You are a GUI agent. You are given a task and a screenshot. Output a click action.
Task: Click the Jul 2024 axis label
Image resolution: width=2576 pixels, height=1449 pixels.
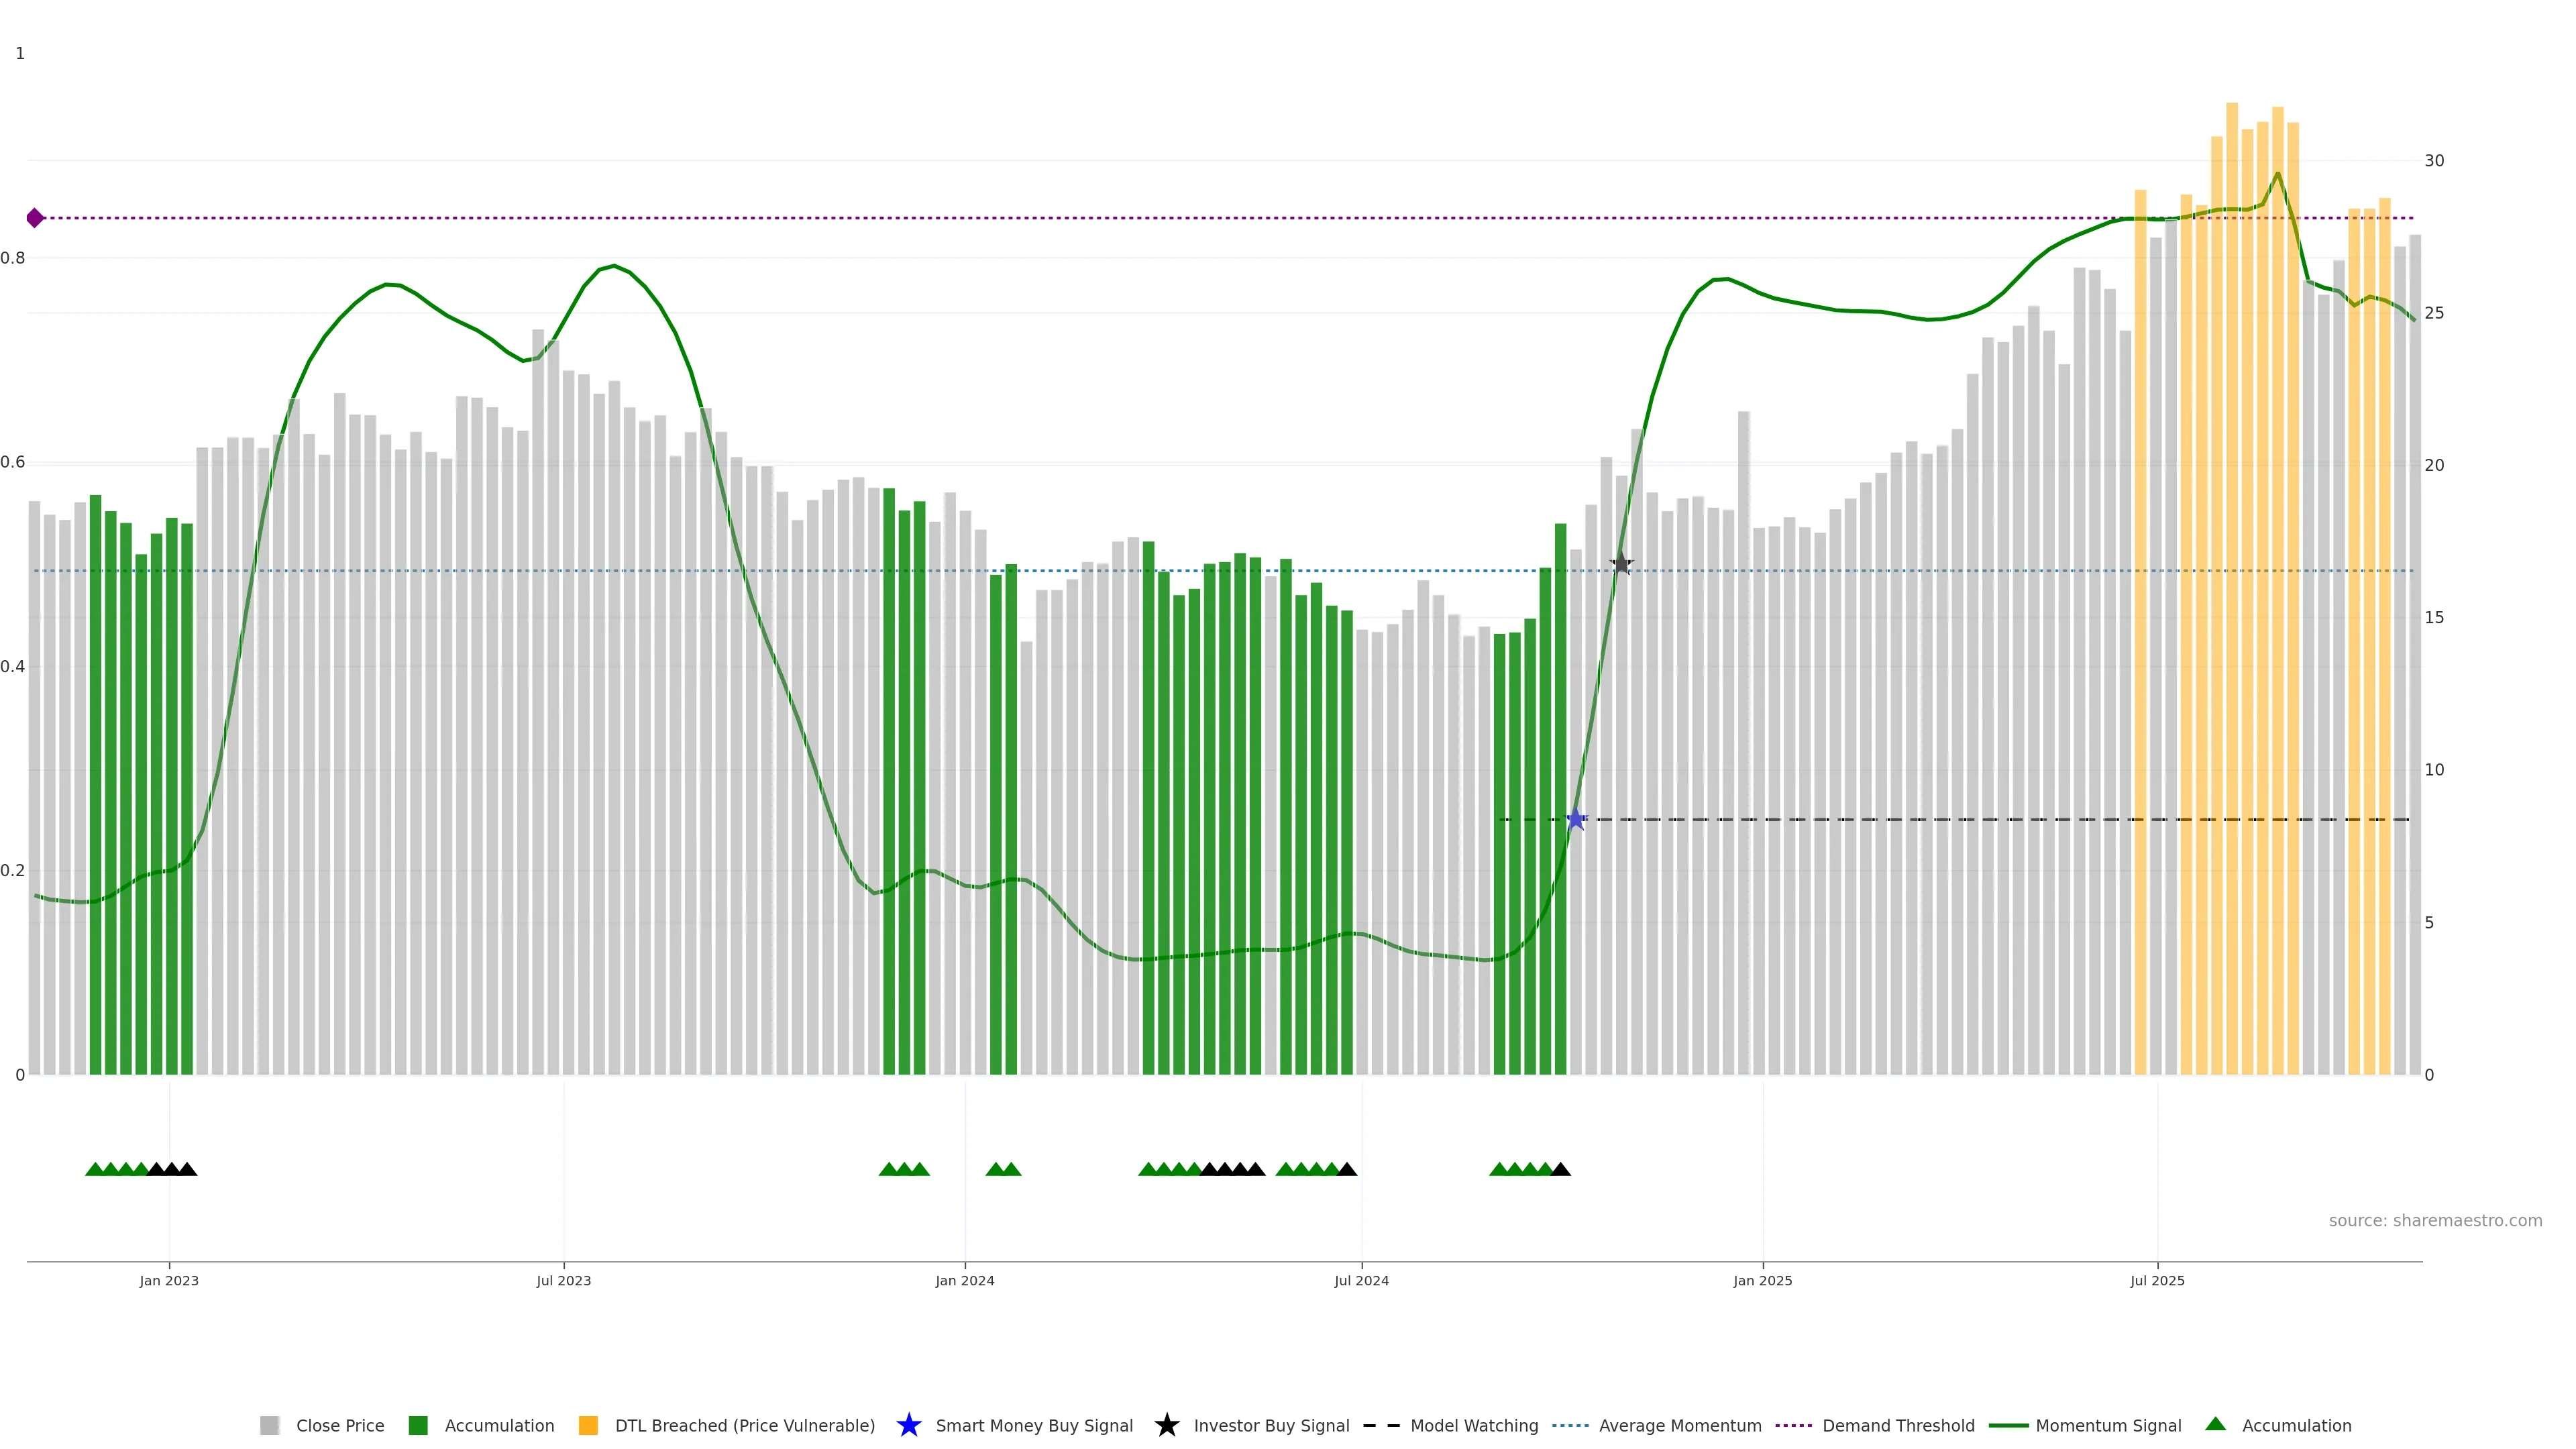(1361, 1281)
